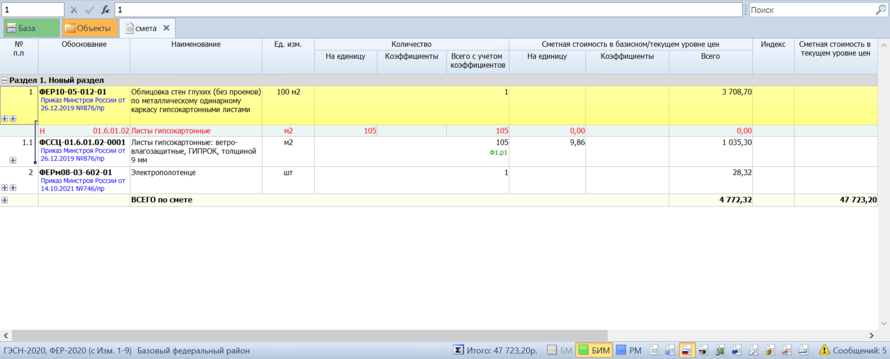
Task: Click the Russian flag document icon in status bar
Action: (687, 350)
